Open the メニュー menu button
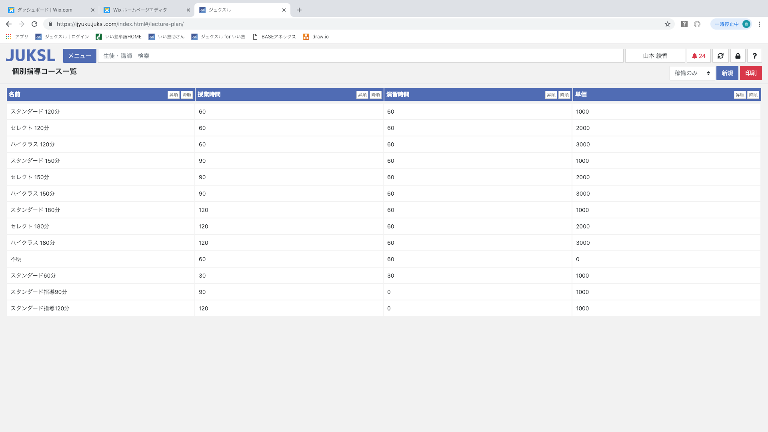The image size is (768, 432). coord(80,56)
